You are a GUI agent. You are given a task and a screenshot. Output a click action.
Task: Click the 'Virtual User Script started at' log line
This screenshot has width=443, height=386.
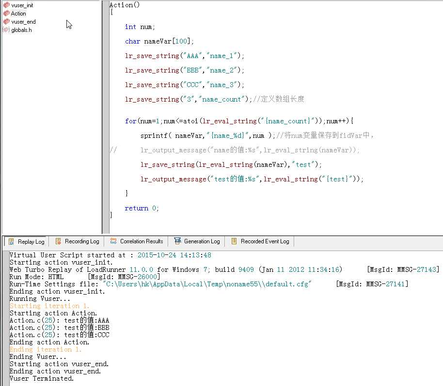coord(110,255)
